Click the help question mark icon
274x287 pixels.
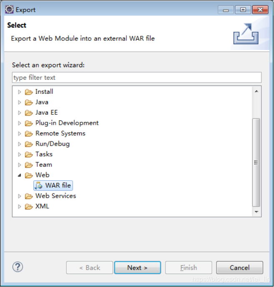click(18, 267)
